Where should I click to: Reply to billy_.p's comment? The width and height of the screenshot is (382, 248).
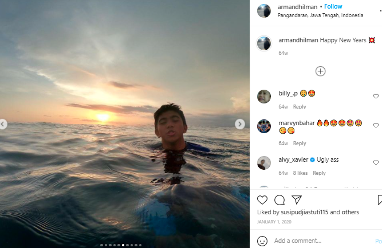300,107
